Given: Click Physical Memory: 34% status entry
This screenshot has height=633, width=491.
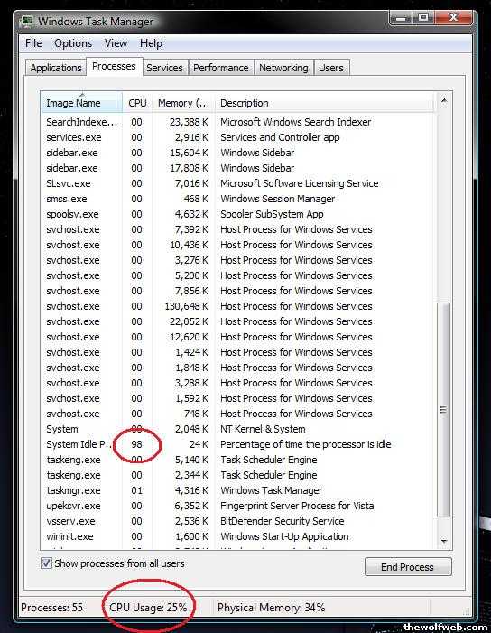Looking at the screenshot, I should tap(271, 608).
